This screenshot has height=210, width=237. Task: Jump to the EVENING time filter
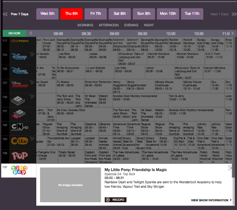(x=131, y=25)
